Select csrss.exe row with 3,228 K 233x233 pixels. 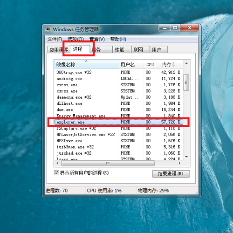point(119,91)
